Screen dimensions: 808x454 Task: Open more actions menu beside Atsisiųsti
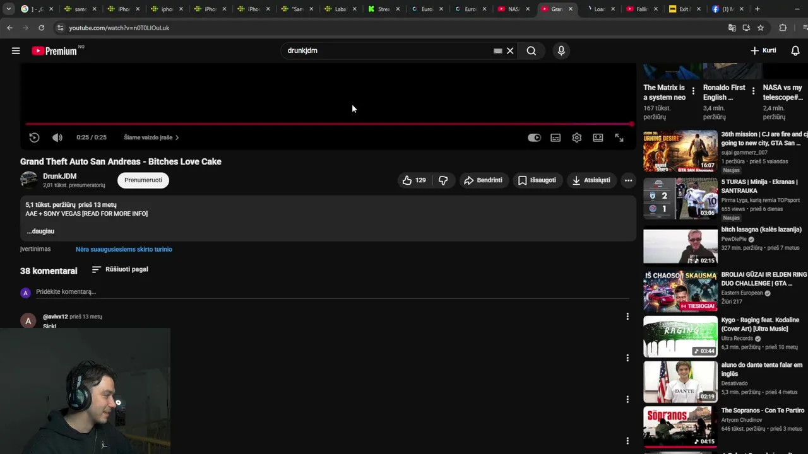628,180
